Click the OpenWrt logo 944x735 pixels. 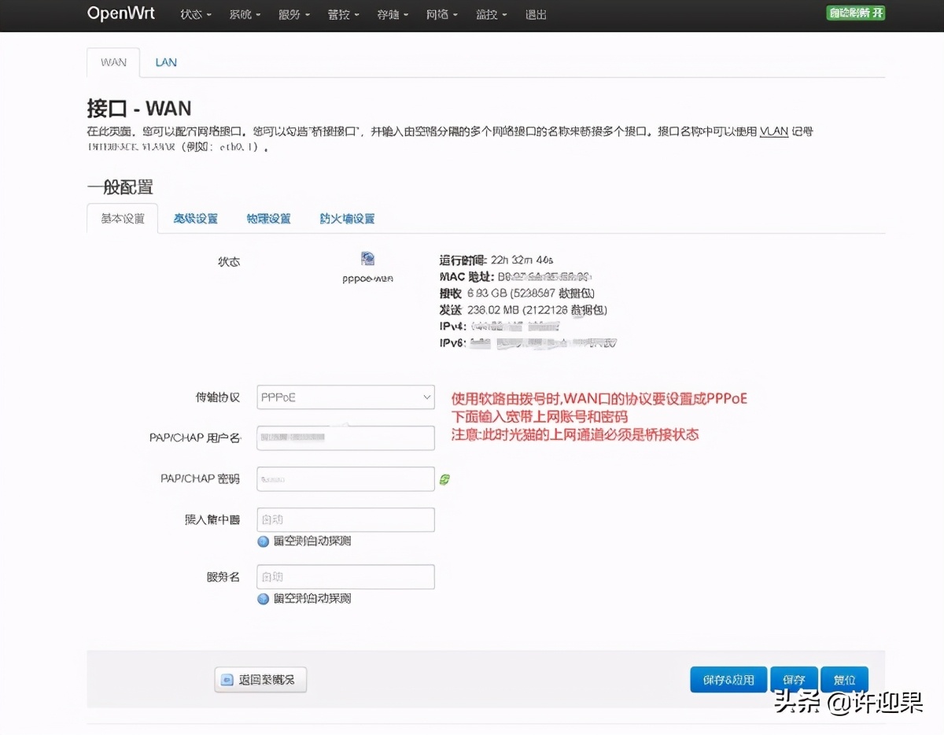pos(121,13)
